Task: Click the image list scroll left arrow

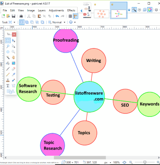Action: tap(81, 11)
